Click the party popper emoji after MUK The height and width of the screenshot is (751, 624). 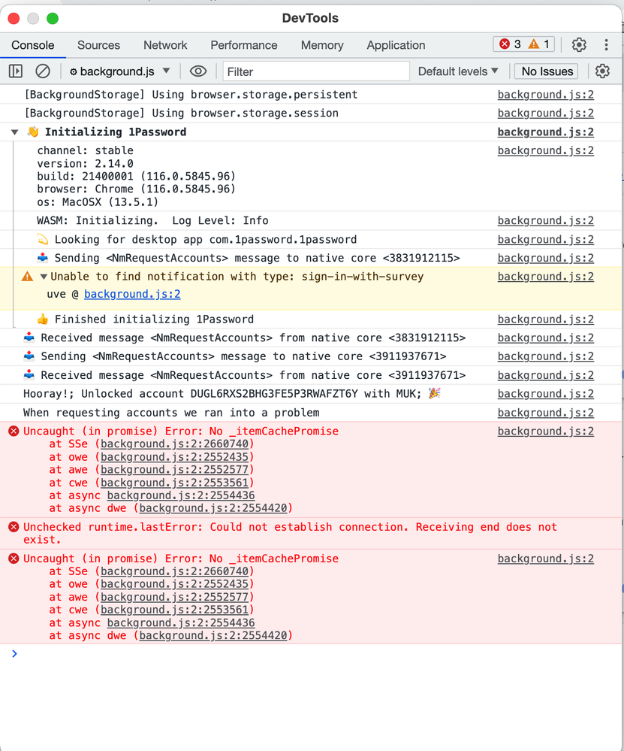coord(435,393)
